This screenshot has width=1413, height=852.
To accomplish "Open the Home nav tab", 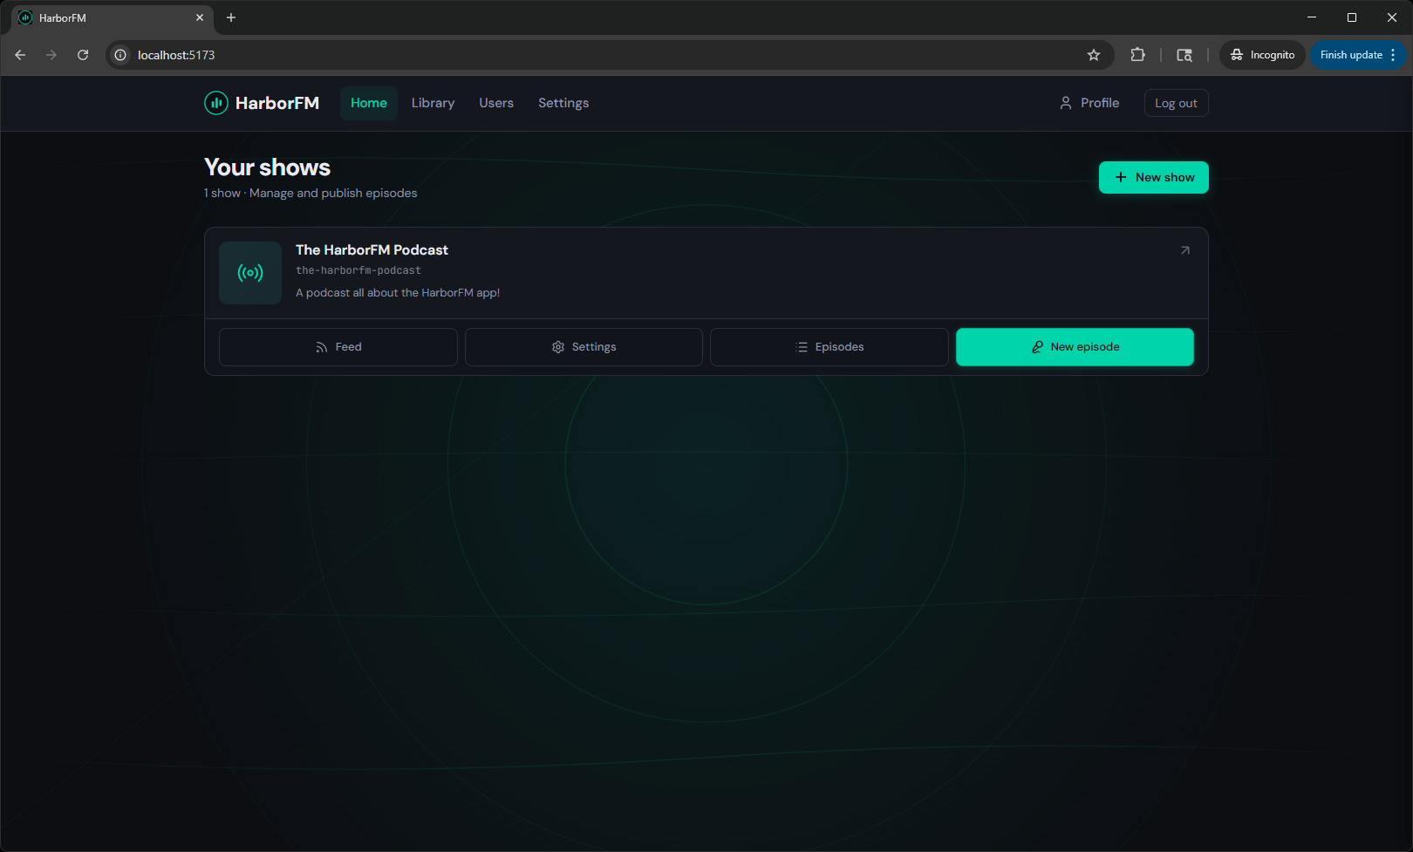I will (x=369, y=103).
